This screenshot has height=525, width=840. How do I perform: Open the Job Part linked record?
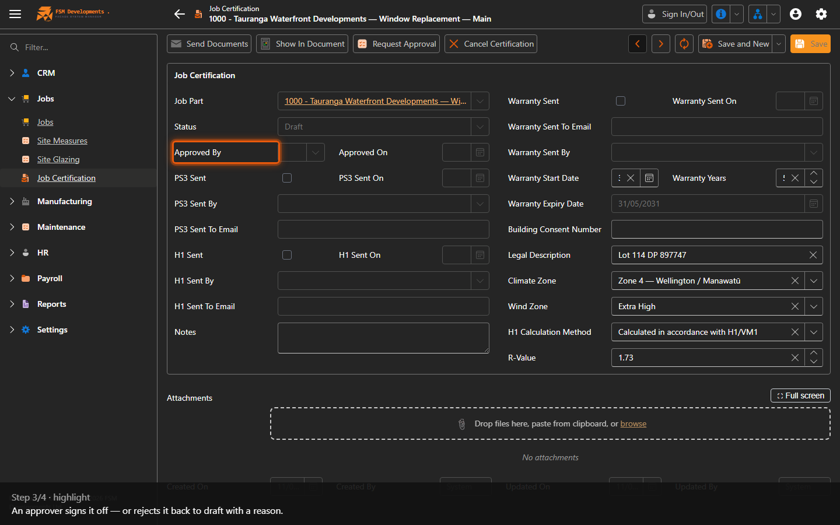click(375, 101)
